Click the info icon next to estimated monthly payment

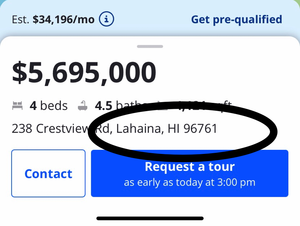[106, 19]
